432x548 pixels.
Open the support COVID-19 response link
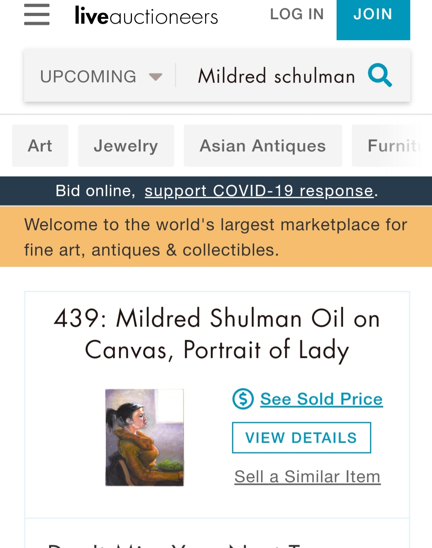pyautogui.click(x=259, y=191)
